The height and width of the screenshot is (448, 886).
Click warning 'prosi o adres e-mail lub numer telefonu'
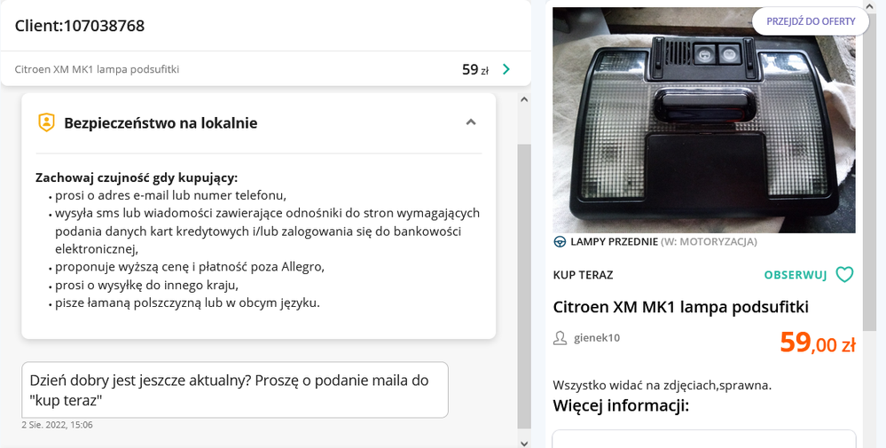[170, 195]
